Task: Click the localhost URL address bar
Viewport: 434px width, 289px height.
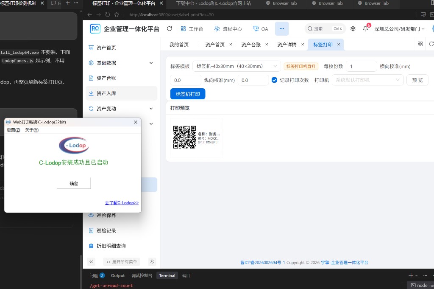Action: tap(172, 15)
